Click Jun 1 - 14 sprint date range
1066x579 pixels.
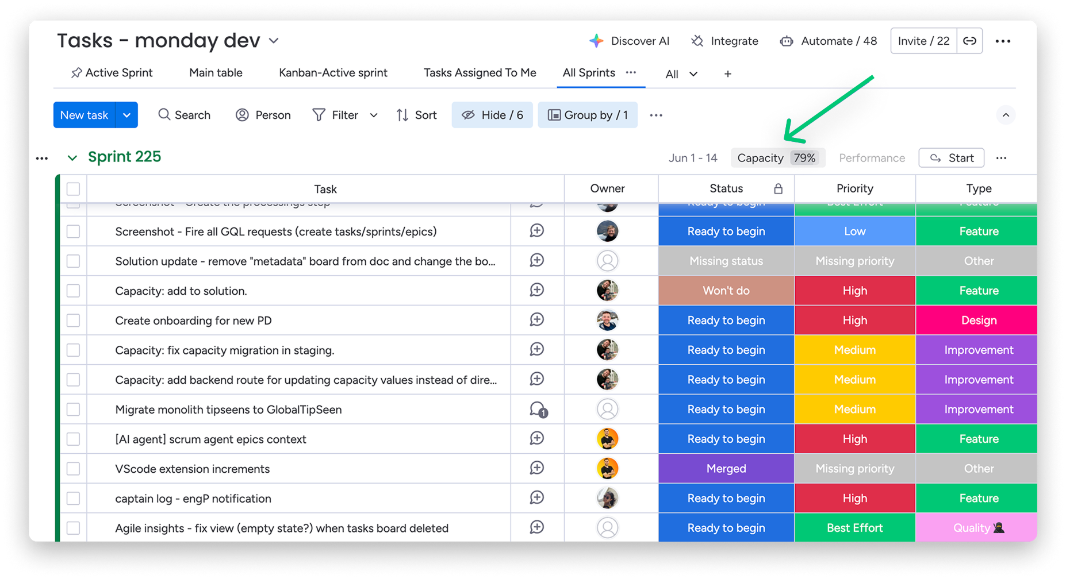pyautogui.click(x=693, y=158)
